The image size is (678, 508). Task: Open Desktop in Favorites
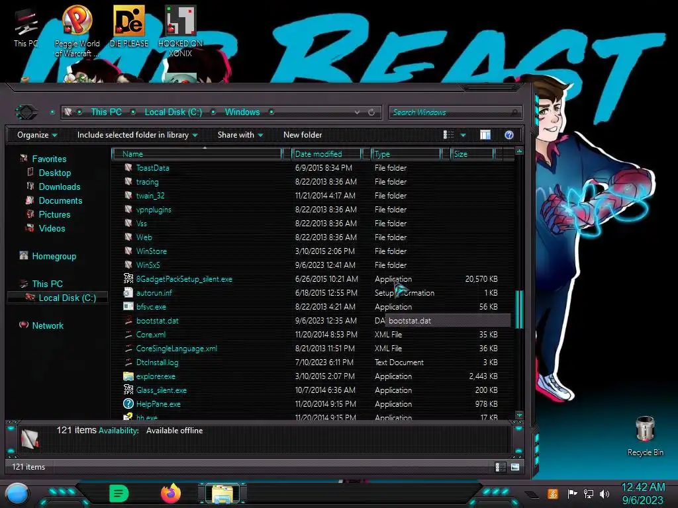54,173
